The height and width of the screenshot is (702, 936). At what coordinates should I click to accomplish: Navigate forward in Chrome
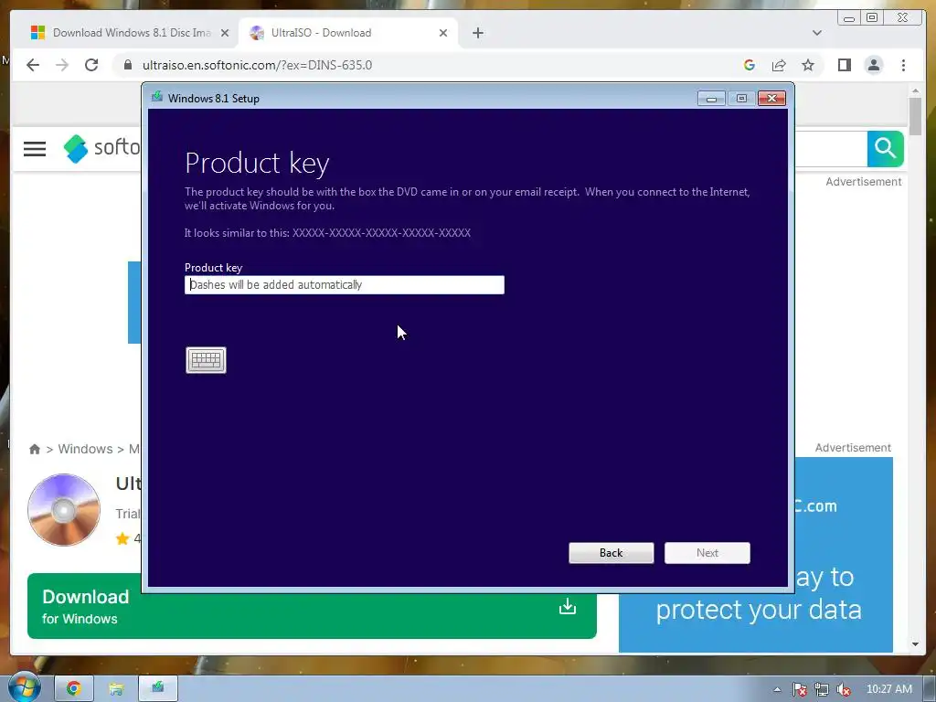[x=62, y=65]
